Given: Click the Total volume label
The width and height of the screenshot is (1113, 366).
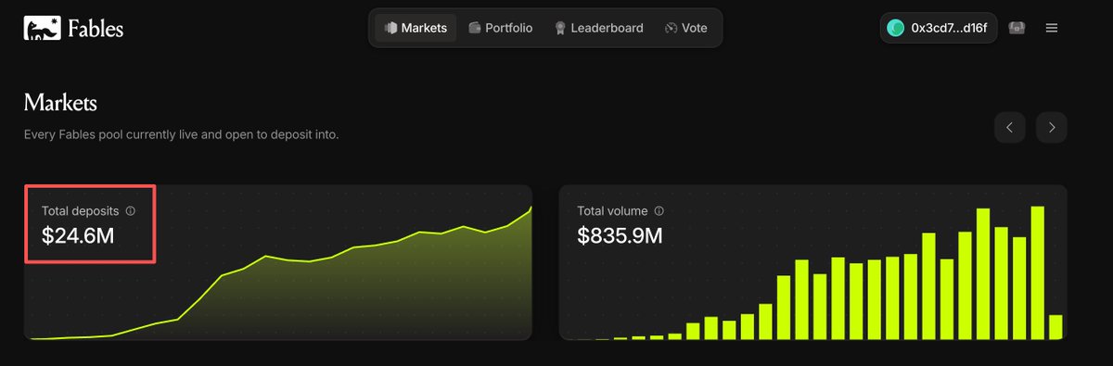Looking at the screenshot, I should (x=612, y=211).
